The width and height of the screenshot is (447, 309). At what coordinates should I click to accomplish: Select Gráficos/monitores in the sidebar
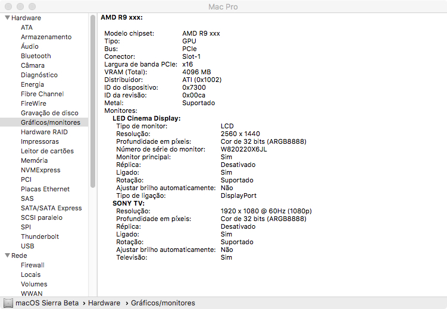[51, 122]
